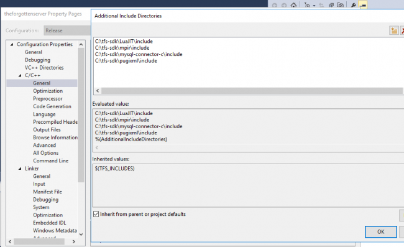404x247 pixels.
Task: Open Optimization under Linker
Action: [48, 215]
